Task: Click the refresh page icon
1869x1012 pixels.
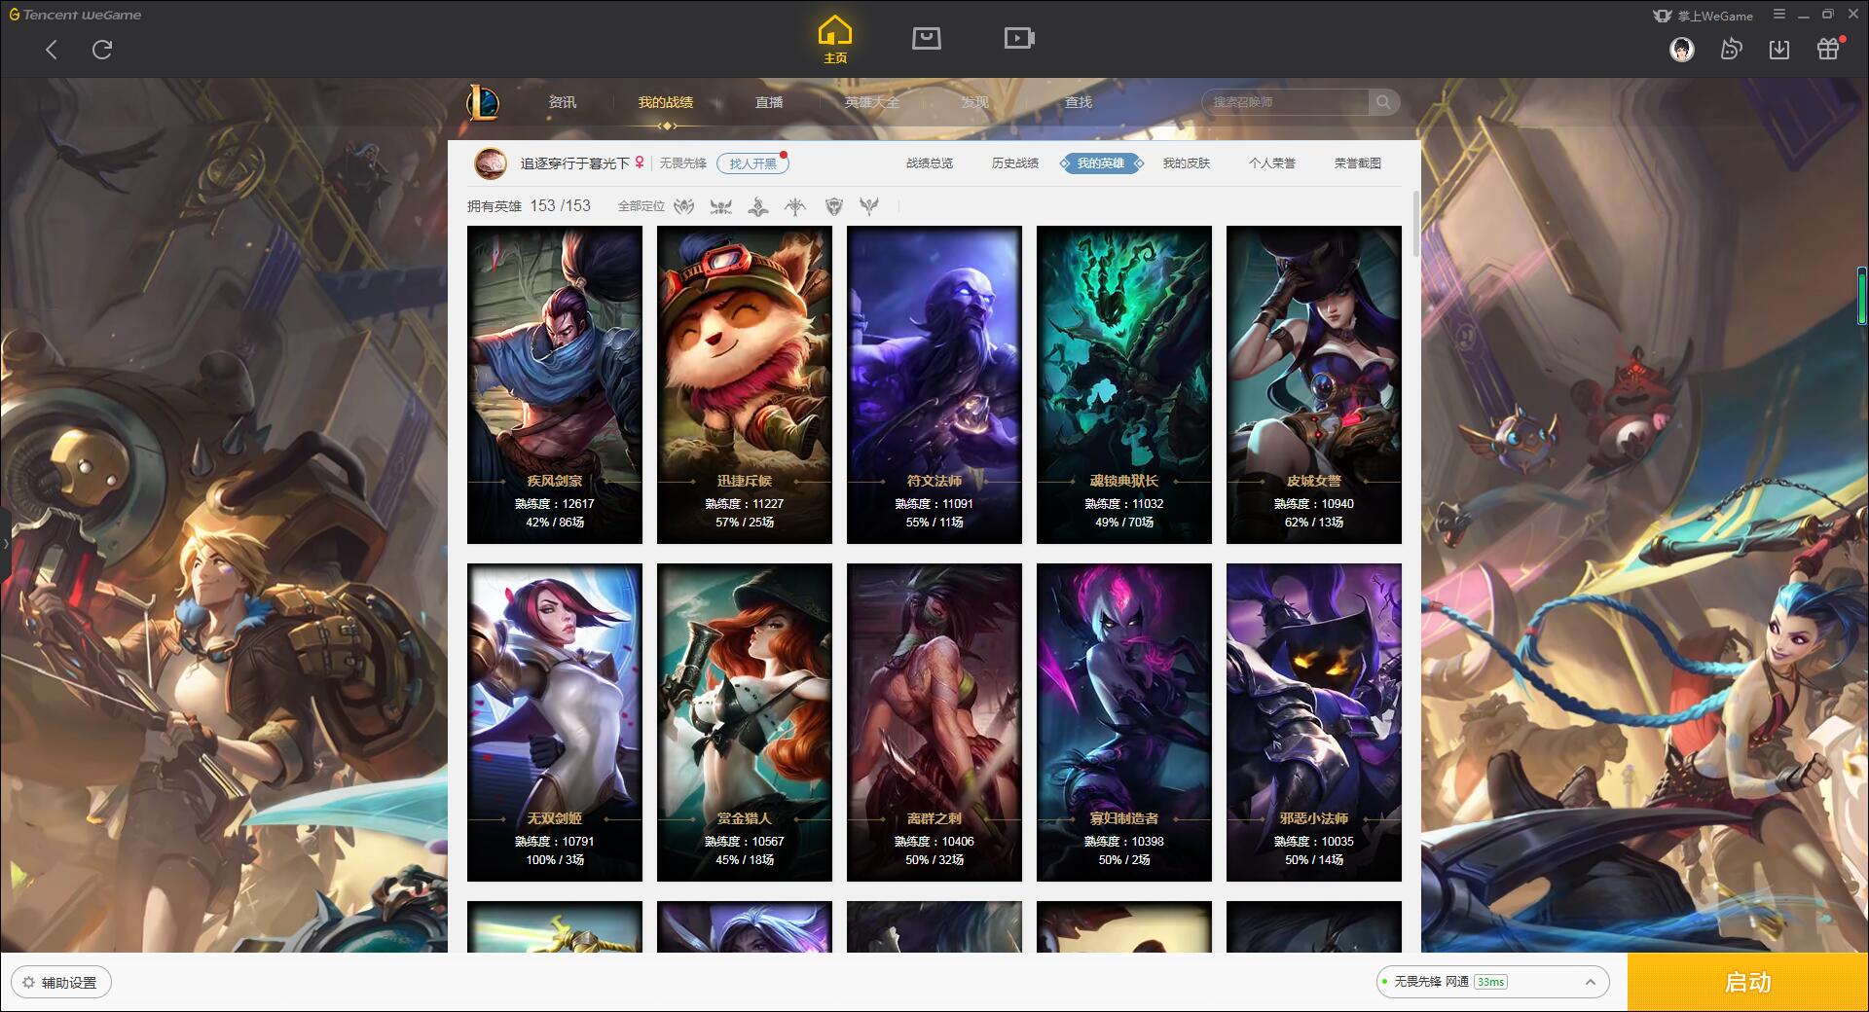Action: 102,50
